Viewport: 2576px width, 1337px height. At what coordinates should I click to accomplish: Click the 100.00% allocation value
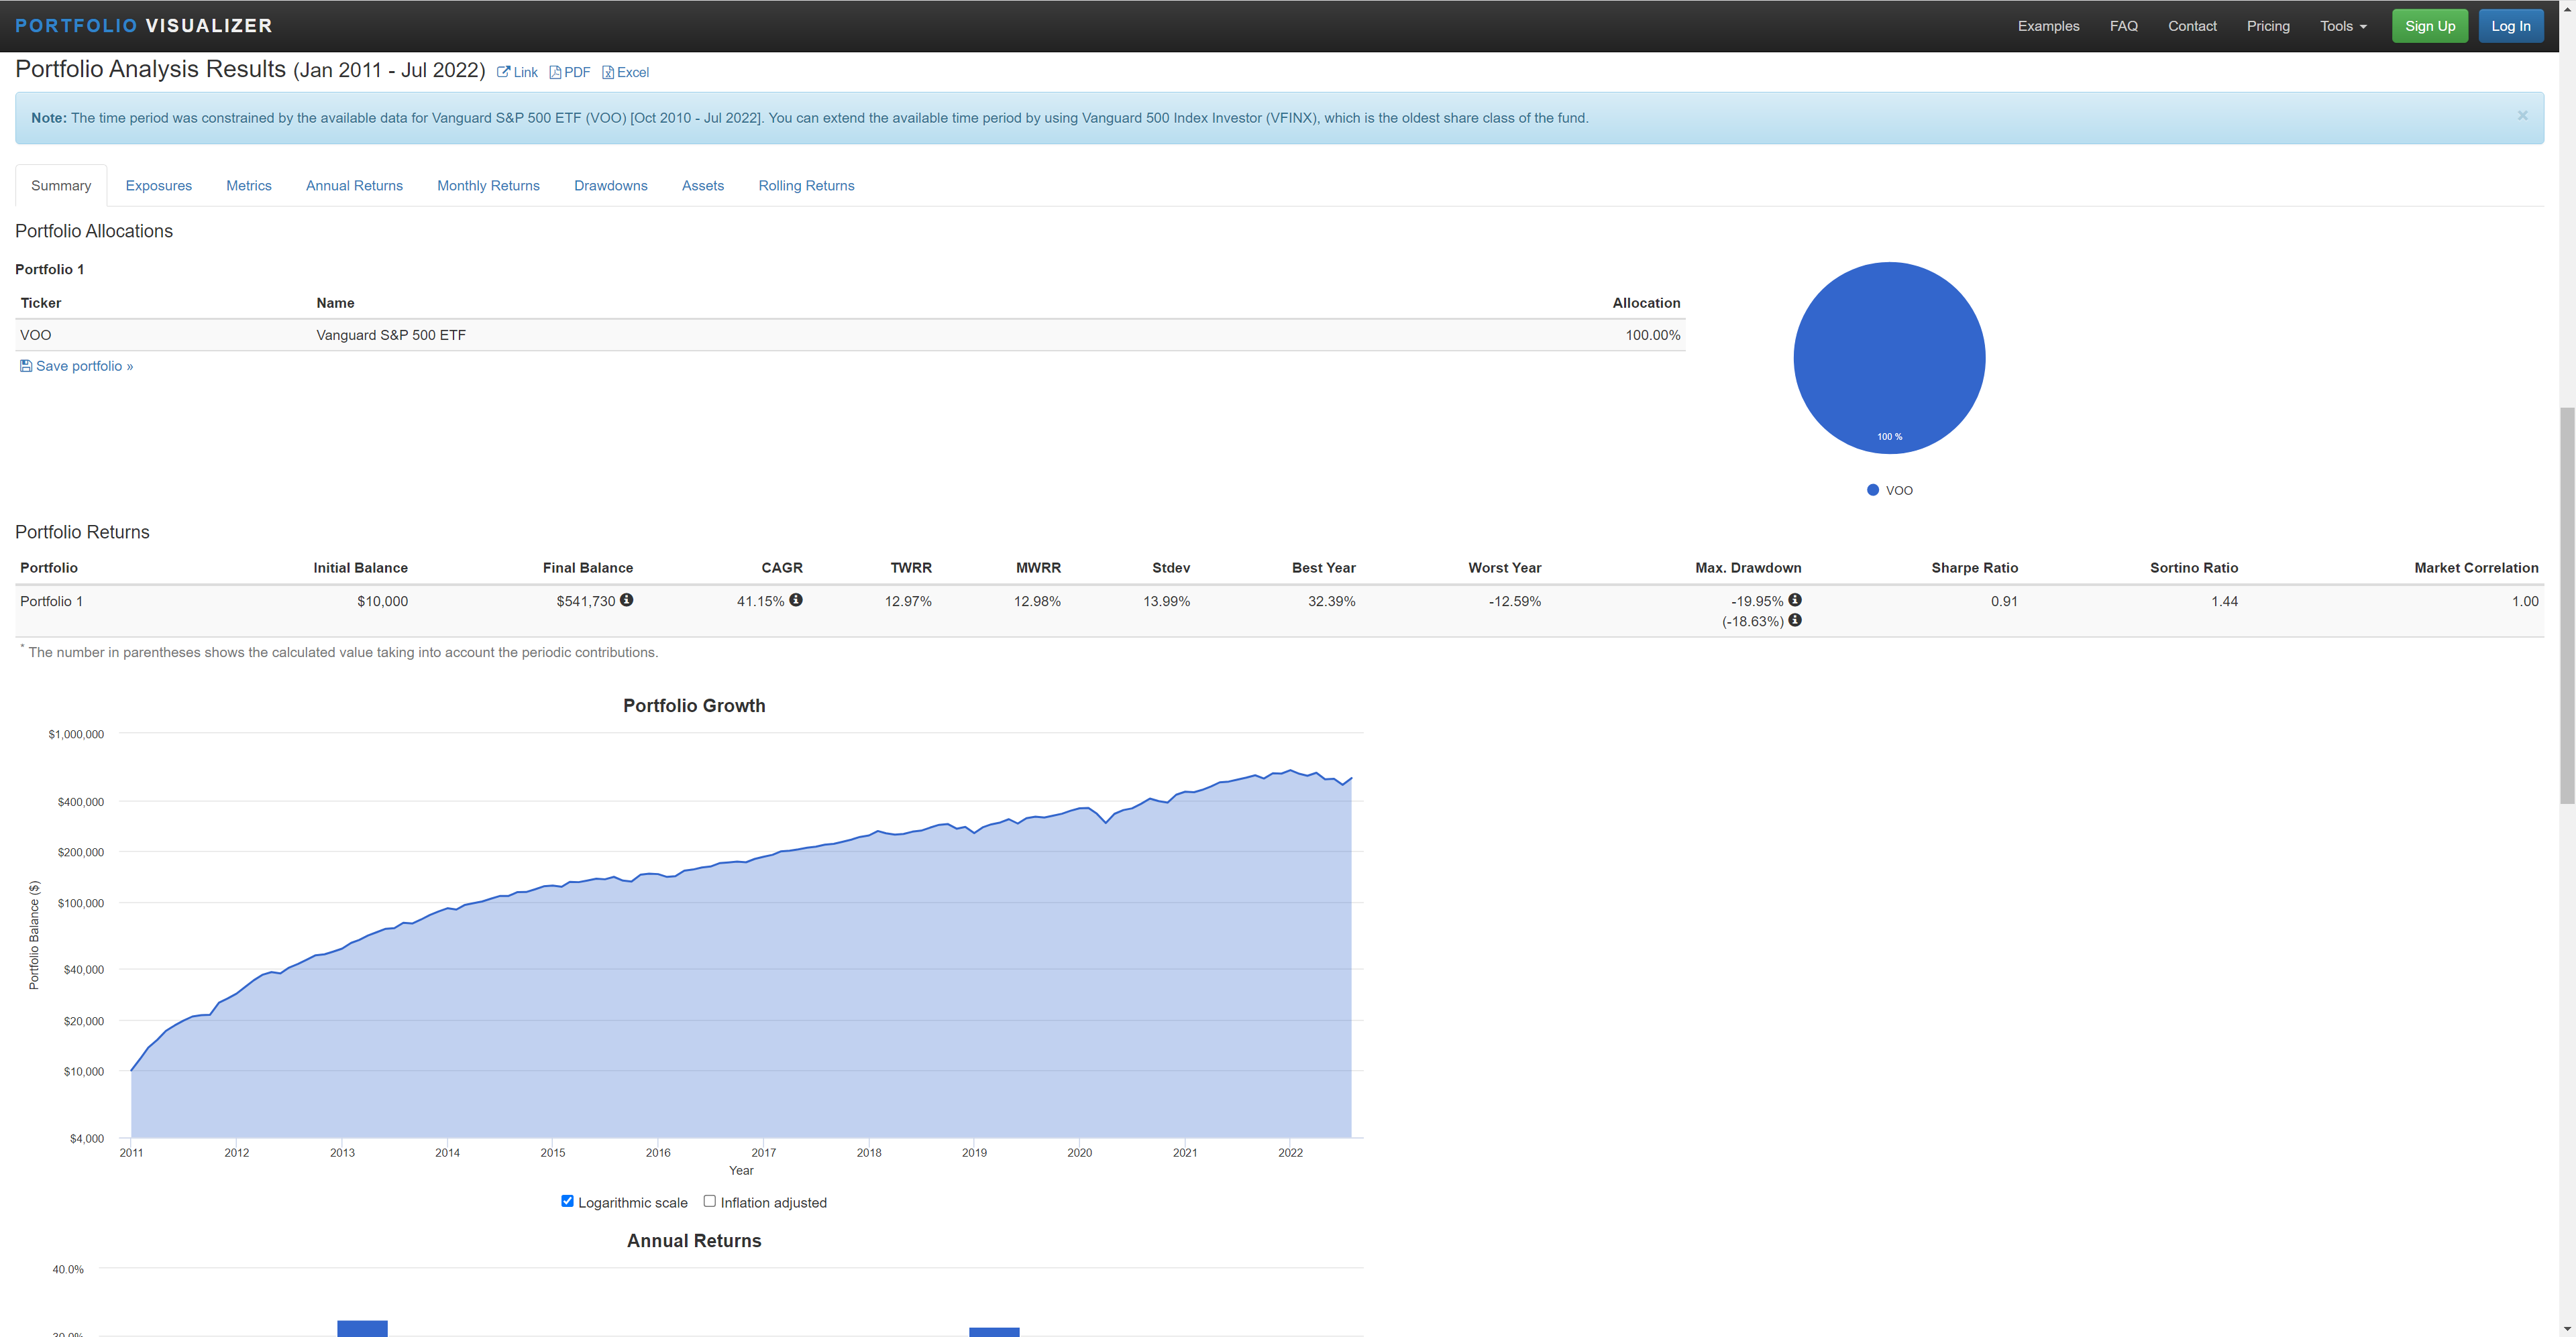1652,335
